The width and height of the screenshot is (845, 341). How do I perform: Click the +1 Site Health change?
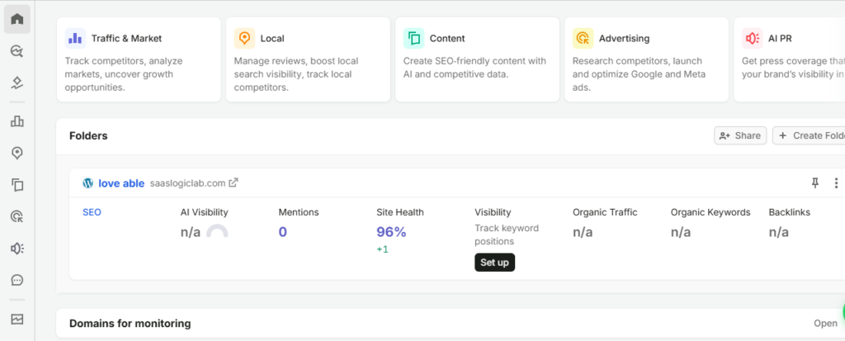coord(382,249)
